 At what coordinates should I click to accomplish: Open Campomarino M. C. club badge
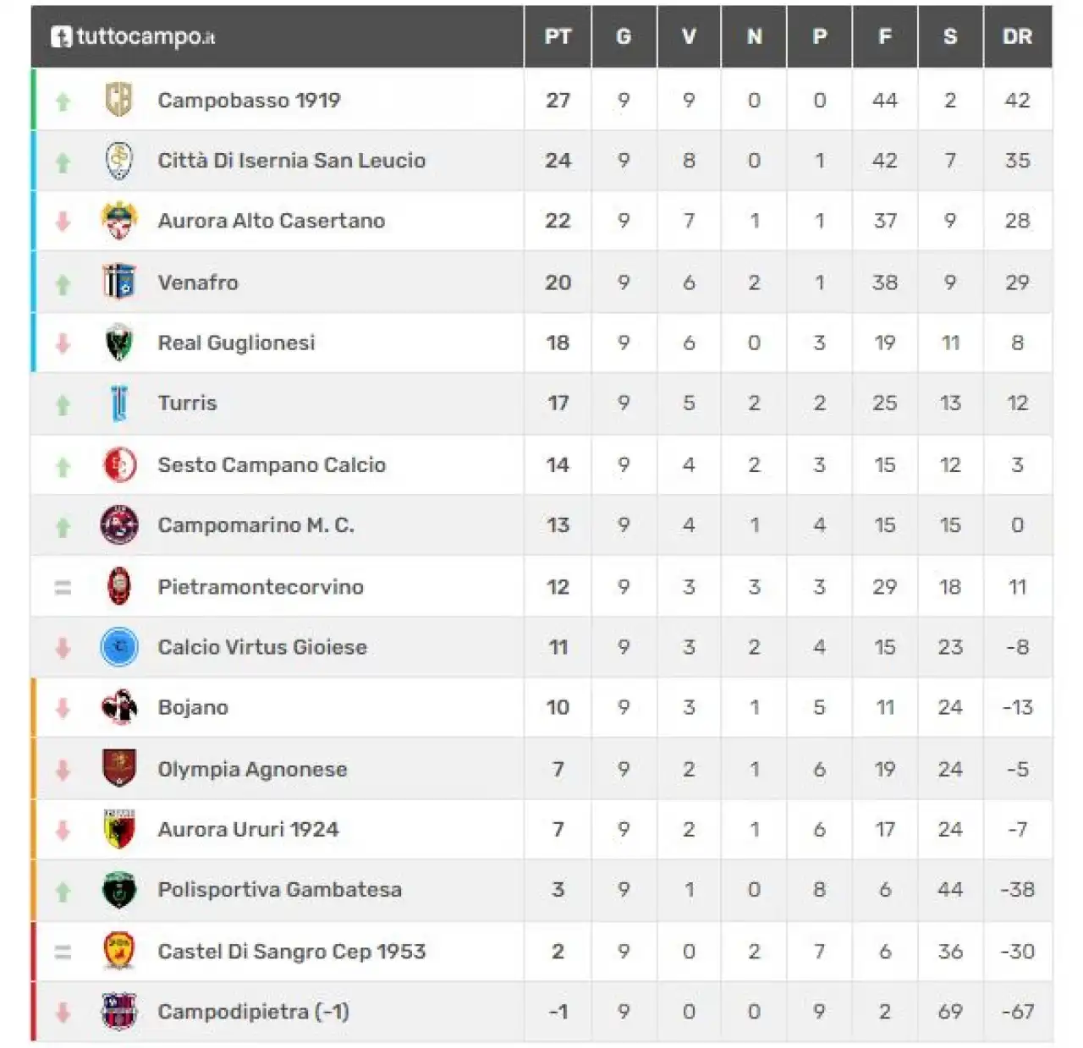click(119, 524)
